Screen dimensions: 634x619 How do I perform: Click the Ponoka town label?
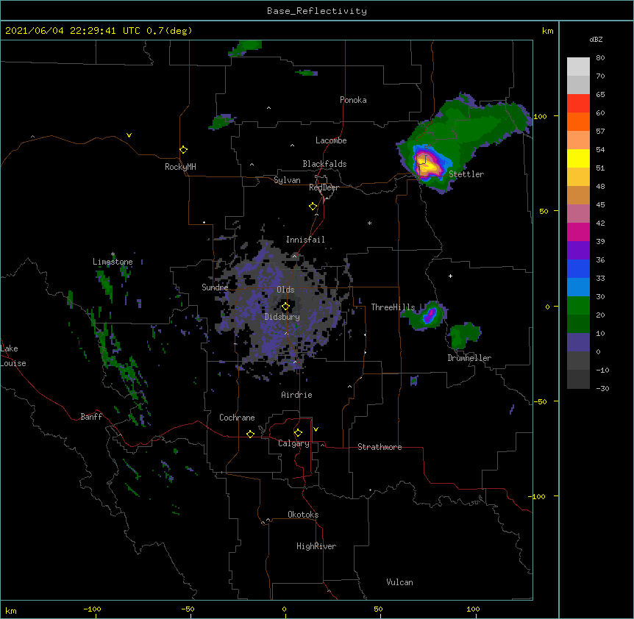[353, 100]
